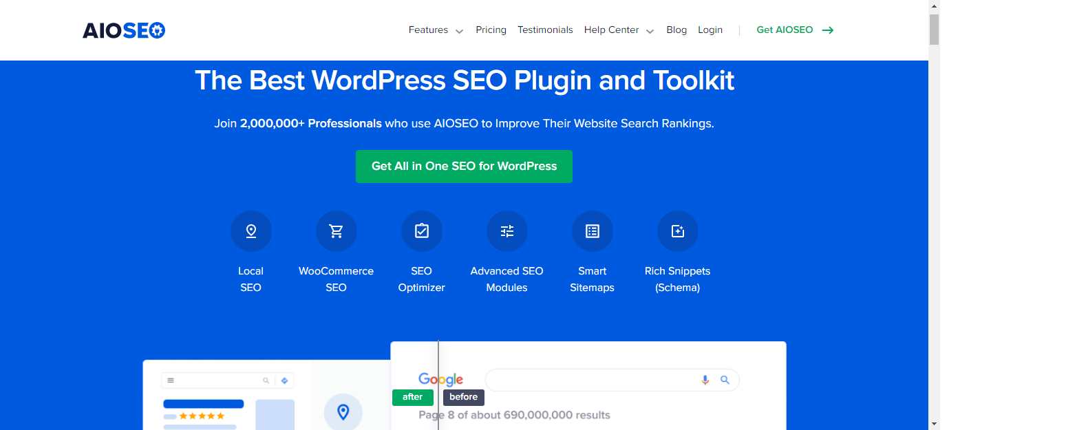Open the Login page
This screenshot has width=1066, height=430.
coord(710,30)
